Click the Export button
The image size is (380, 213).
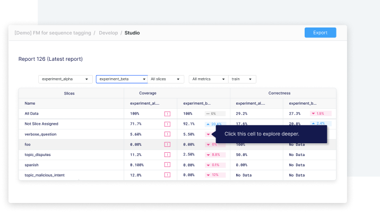320,33
